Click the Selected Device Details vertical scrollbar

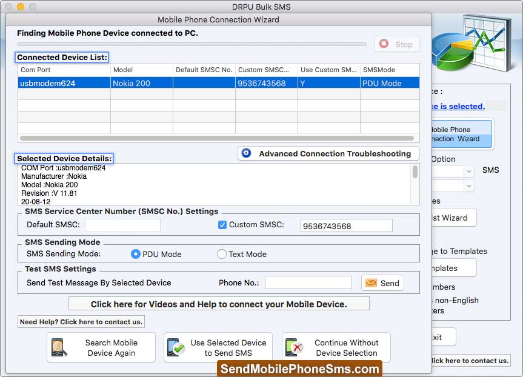(x=415, y=172)
